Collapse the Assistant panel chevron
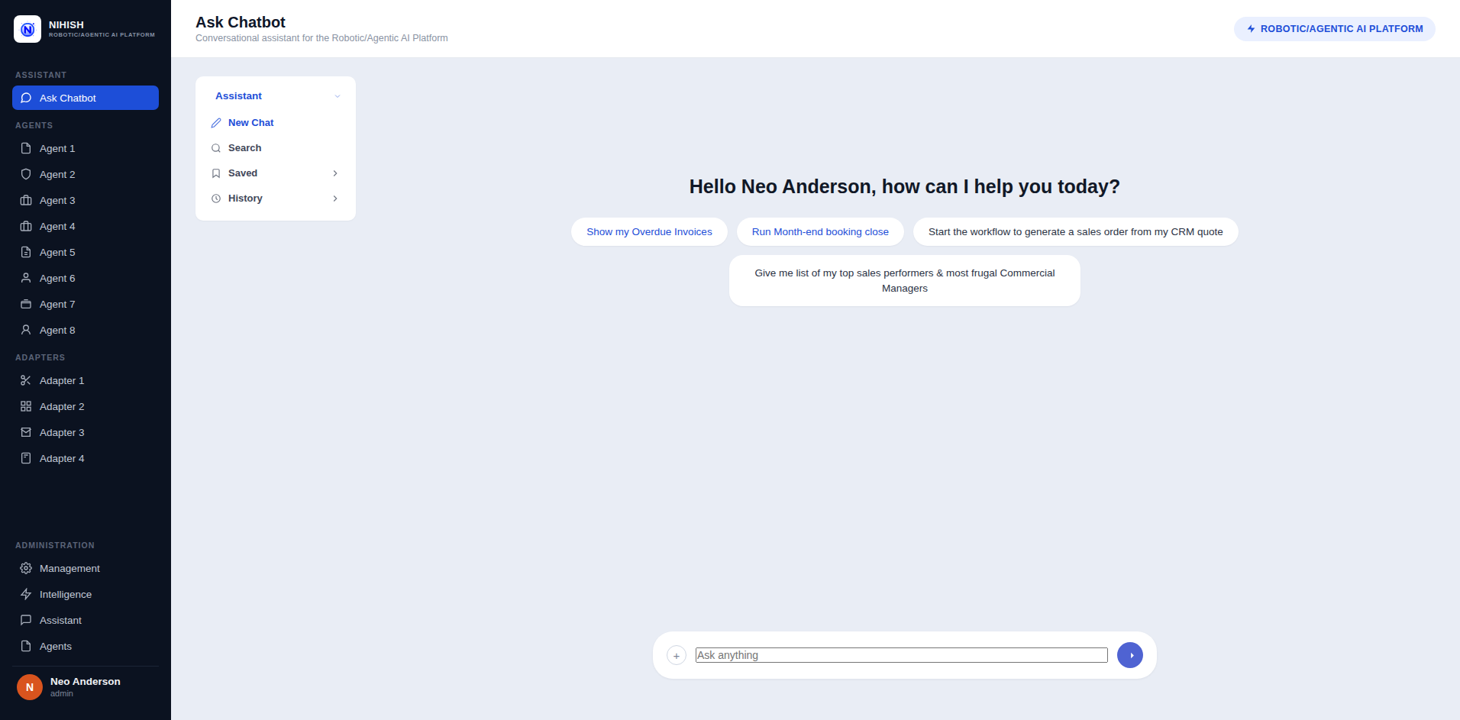The height and width of the screenshot is (720, 1460). [x=338, y=96]
